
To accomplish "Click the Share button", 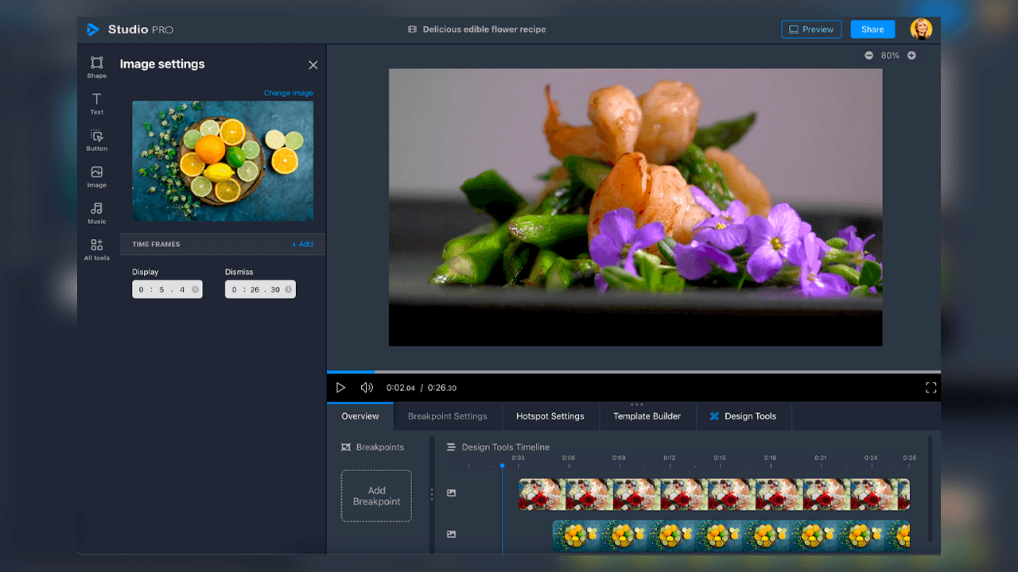I will [x=872, y=29].
